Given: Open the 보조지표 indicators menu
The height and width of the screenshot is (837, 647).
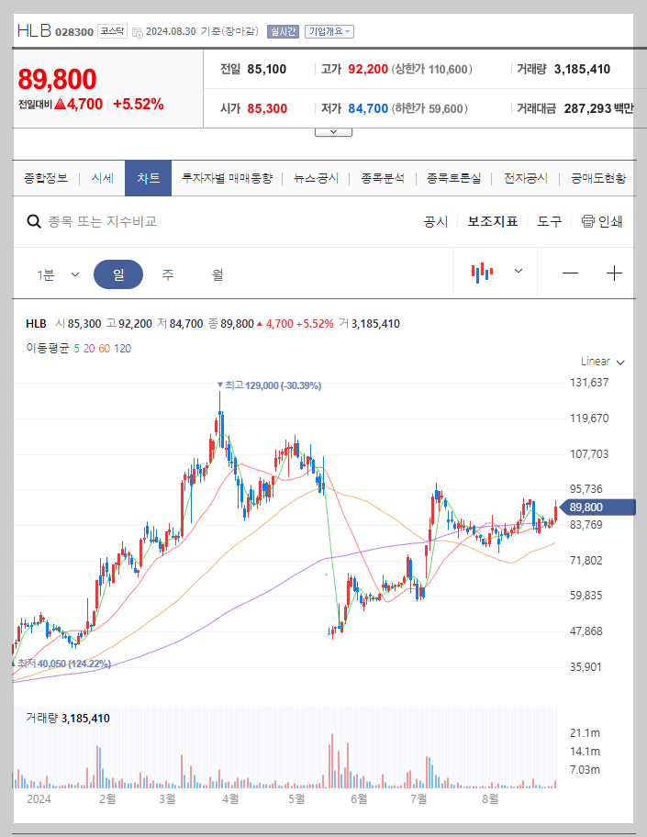Looking at the screenshot, I should 490,221.
